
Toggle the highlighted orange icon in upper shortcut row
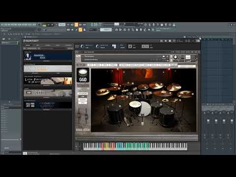pos(76,25)
